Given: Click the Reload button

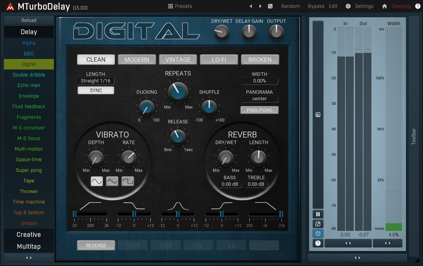Looking at the screenshot, I should [28, 20].
